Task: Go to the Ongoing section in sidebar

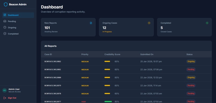Action: click(x=18, y=27)
